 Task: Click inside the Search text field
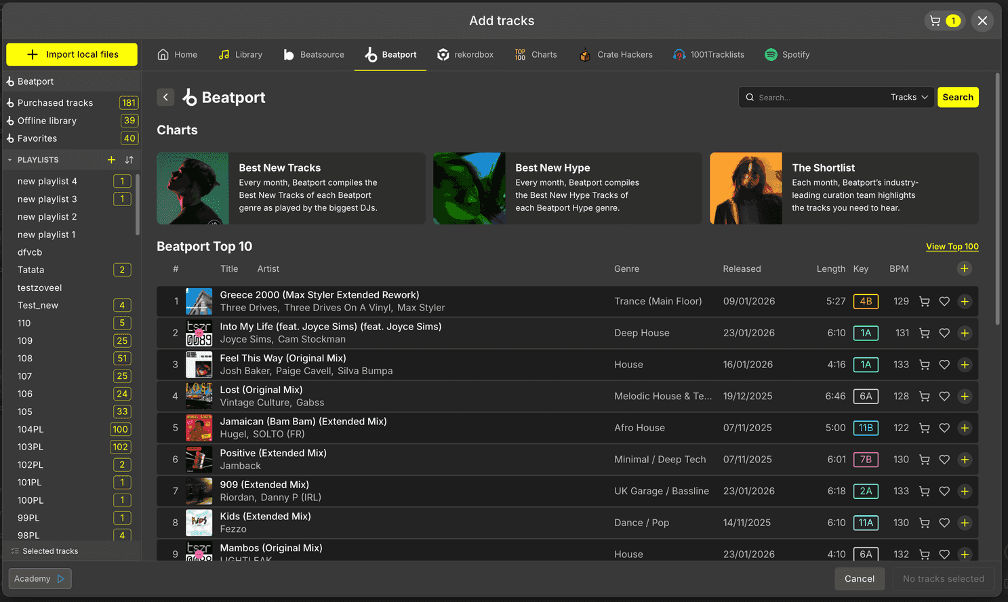click(813, 97)
